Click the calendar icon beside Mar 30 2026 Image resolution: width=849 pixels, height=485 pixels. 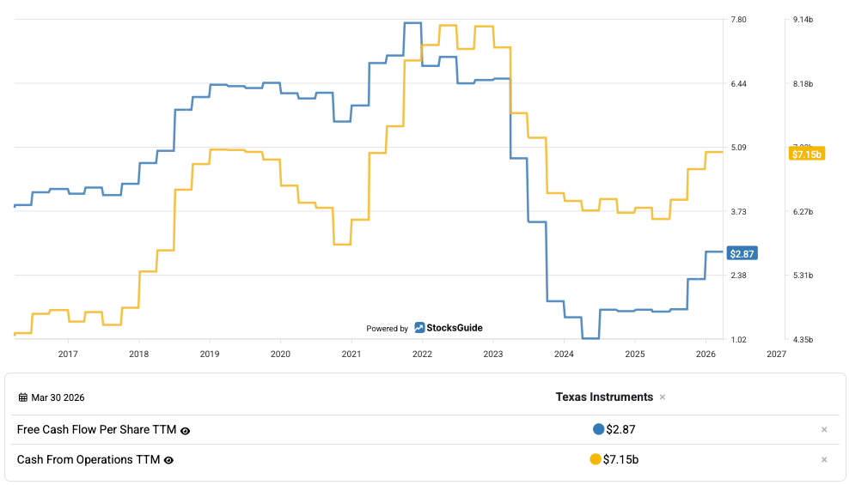22,397
